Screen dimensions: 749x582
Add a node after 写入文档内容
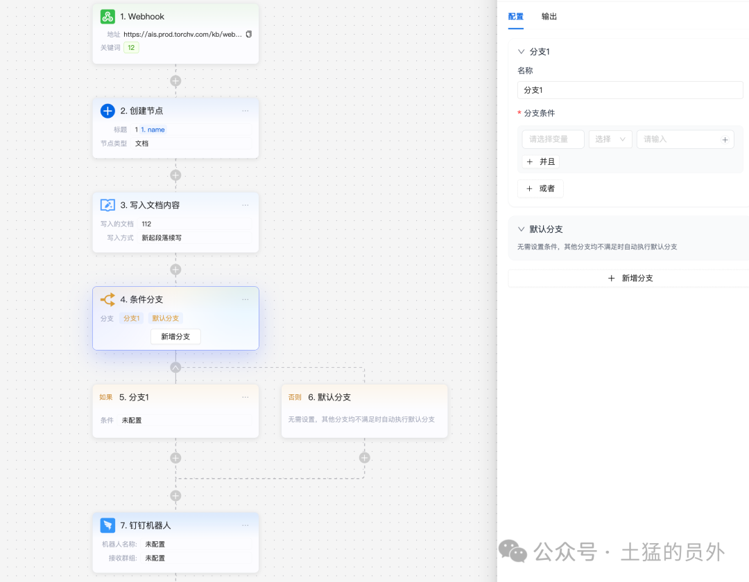pyautogui.click(x=175, y=270)
